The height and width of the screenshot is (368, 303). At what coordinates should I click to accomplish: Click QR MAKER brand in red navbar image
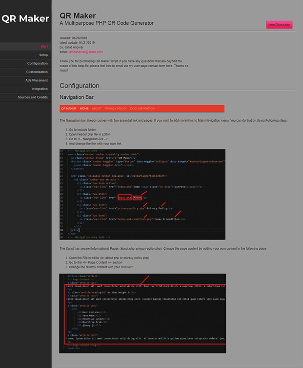tap(68, 109)
